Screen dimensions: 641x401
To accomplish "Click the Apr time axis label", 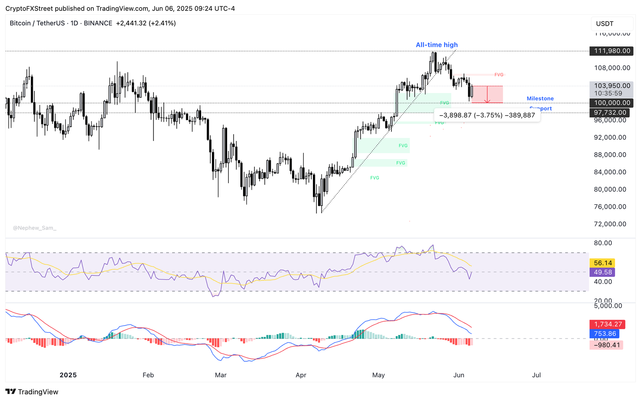I will coord(301,375).
